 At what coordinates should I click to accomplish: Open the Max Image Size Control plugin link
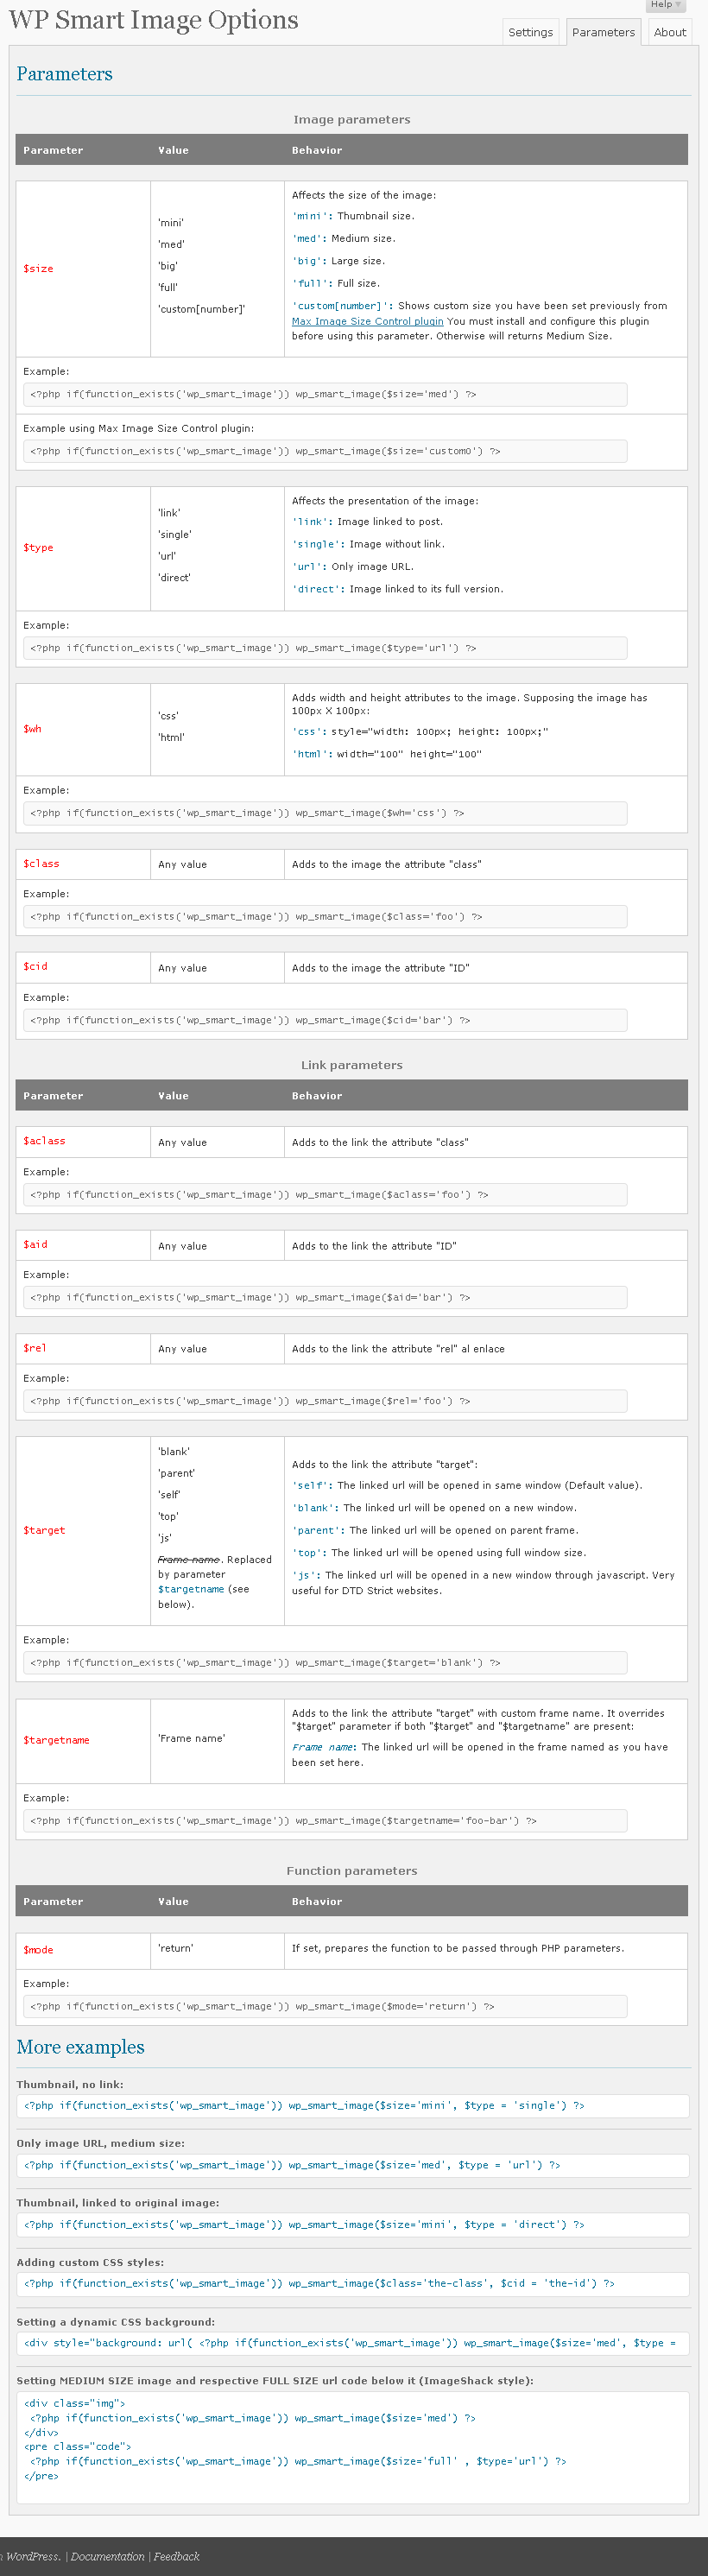coord(367,321)
